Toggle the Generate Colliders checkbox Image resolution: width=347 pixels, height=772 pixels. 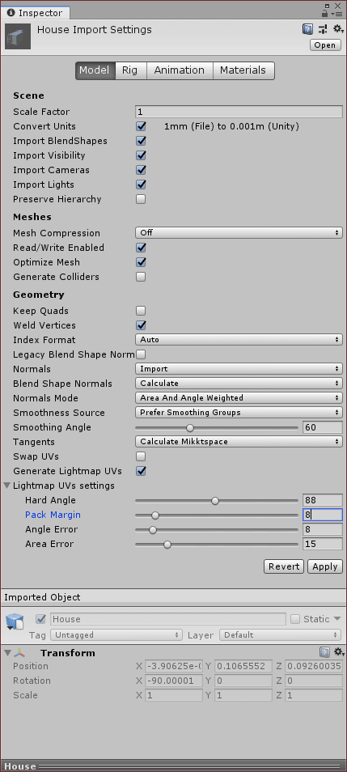point(142,277)
